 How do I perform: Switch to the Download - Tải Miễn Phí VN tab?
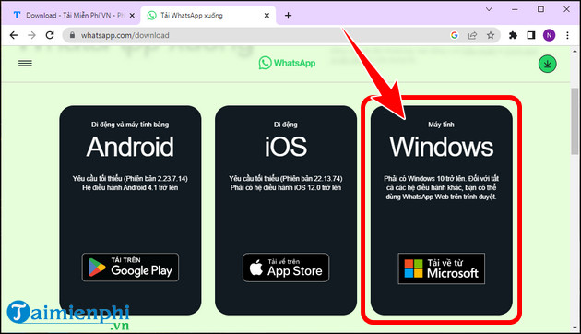(x=69, y=15)
